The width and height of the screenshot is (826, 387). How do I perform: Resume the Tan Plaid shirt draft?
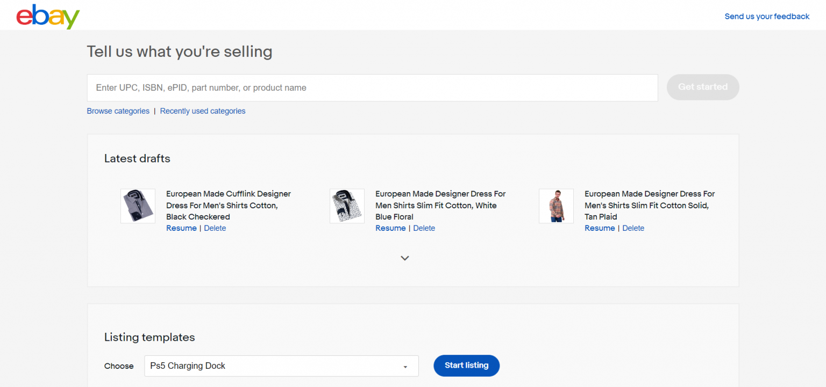point(600,228)
